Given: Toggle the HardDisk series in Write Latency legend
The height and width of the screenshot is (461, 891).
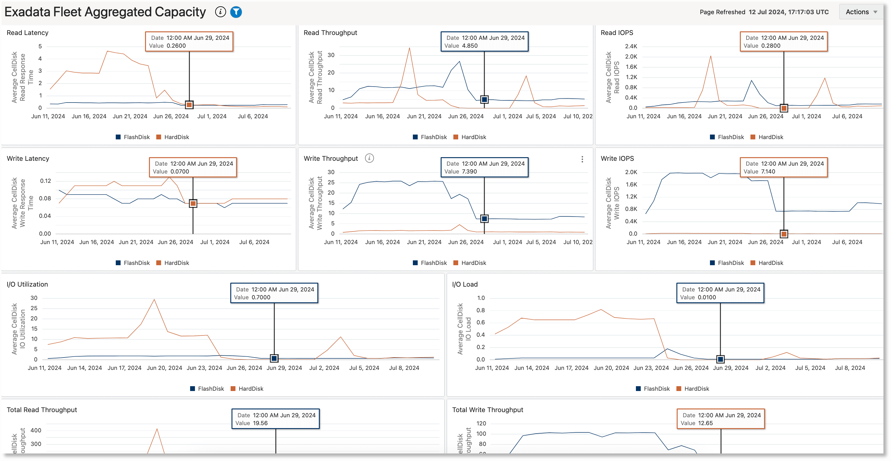Looking at the screenshot, I should [x=158, y=262].
